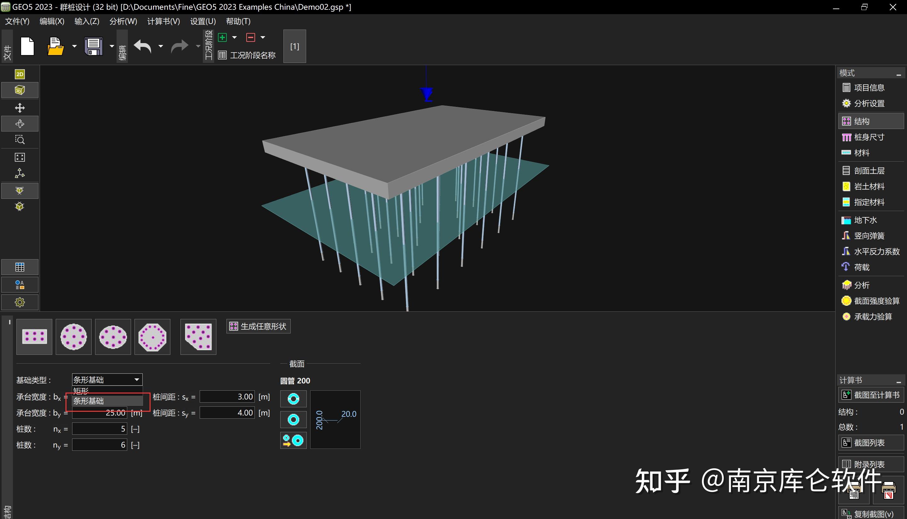Click the 桩间距 sx input field

pos(227,397)
